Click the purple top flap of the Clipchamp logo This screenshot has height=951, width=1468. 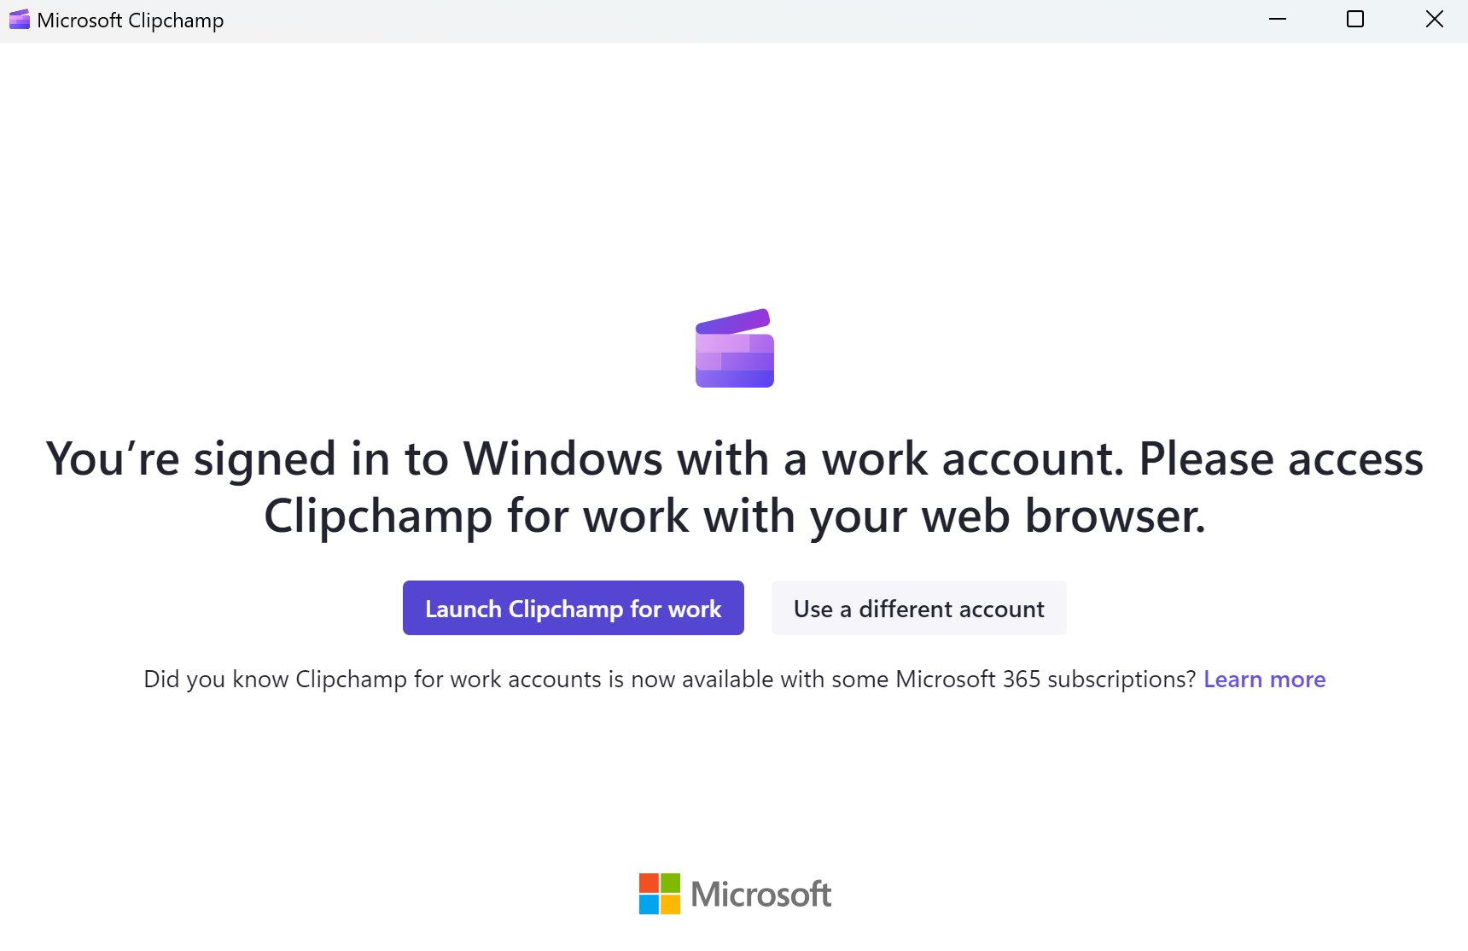pos(734,320)
